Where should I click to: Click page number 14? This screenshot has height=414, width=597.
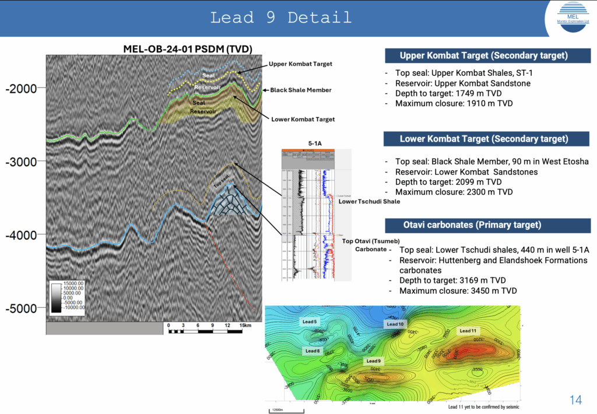coord(575,400)
